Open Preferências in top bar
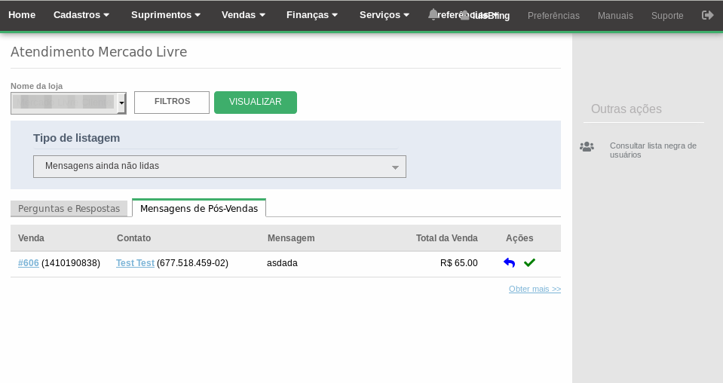This screenshot has width=723, height=383. tap(553, 16)
